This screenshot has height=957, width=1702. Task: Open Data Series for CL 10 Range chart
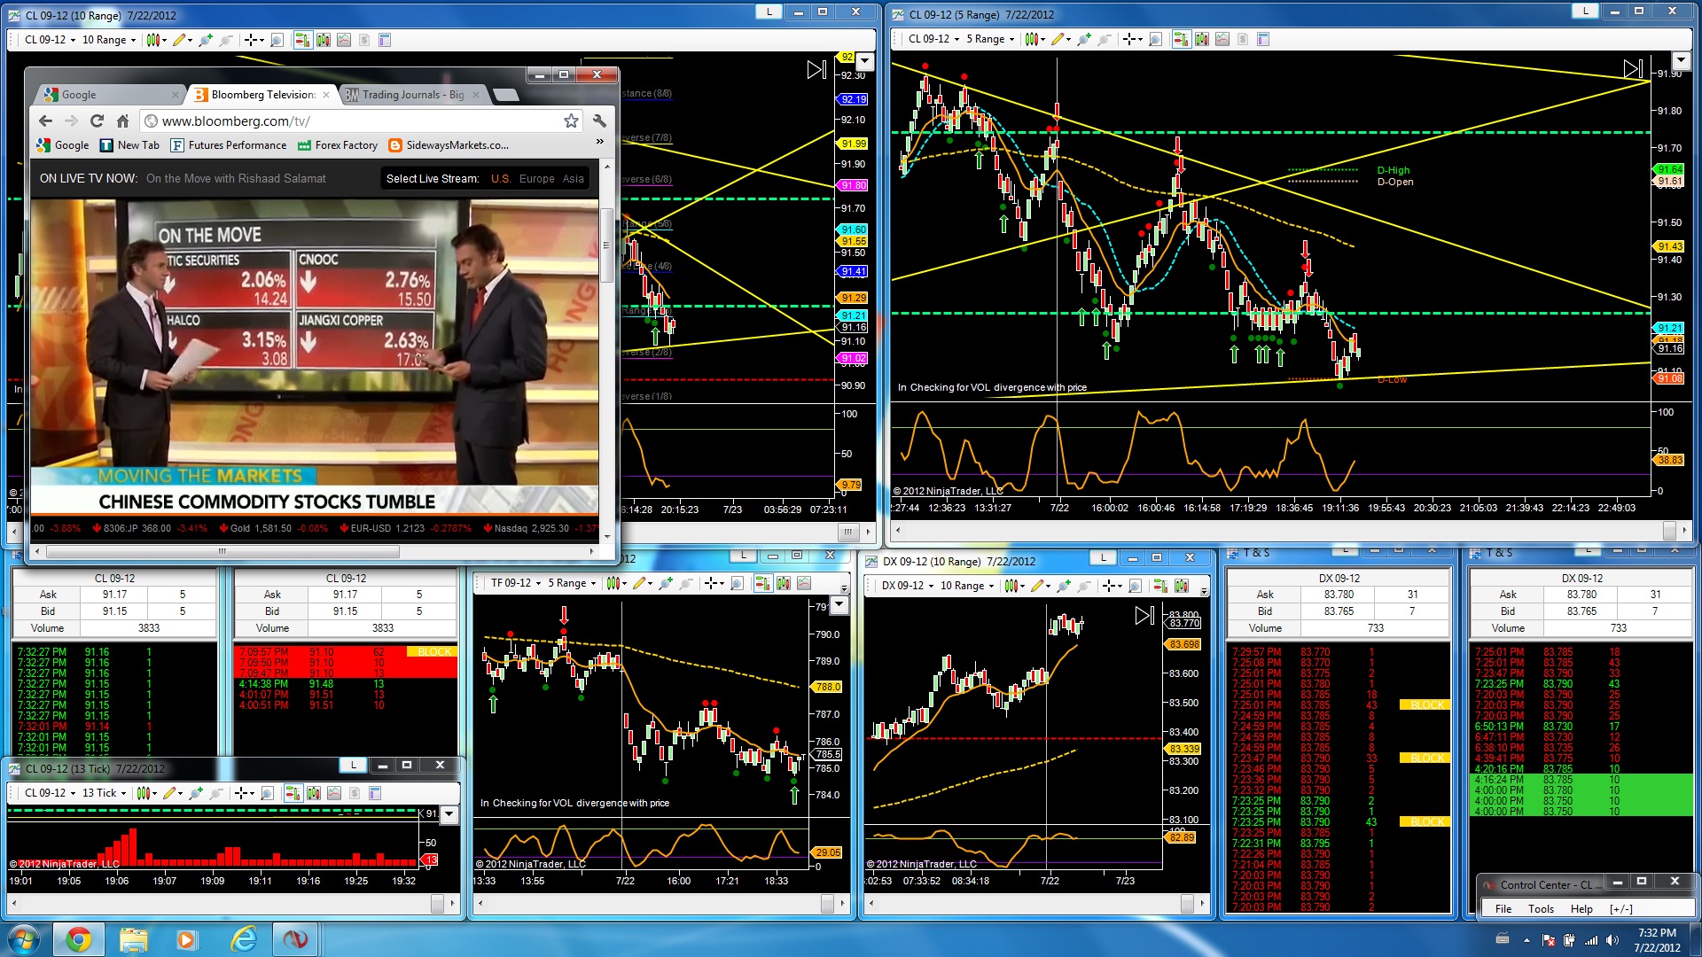coord(323,40)
